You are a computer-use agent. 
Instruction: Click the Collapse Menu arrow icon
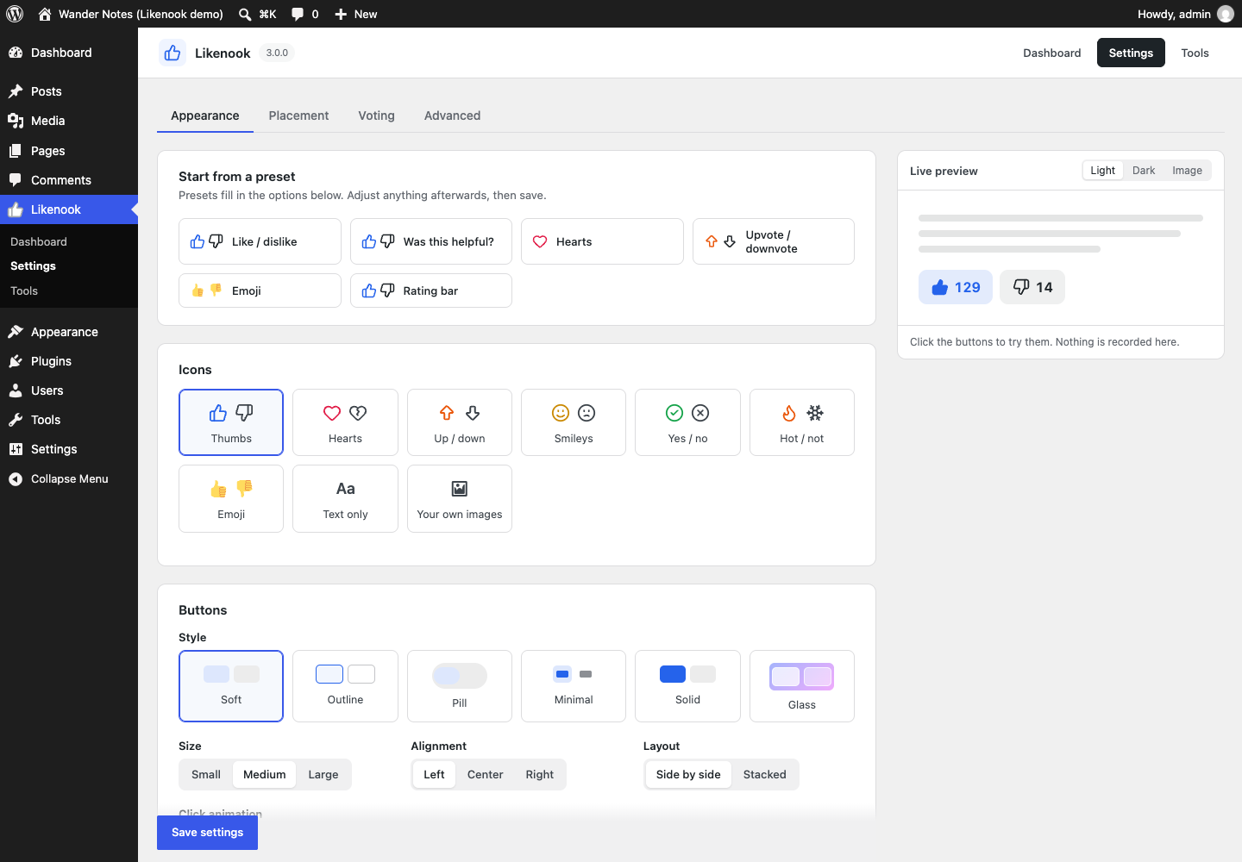click(x=16, y=479)
